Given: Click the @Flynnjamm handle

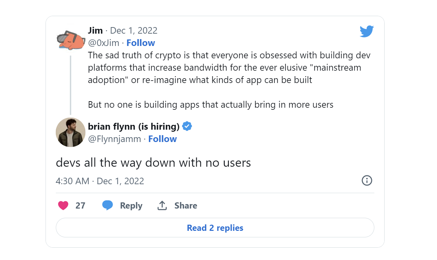Looking at the screenshot, I should coord(114,139).
